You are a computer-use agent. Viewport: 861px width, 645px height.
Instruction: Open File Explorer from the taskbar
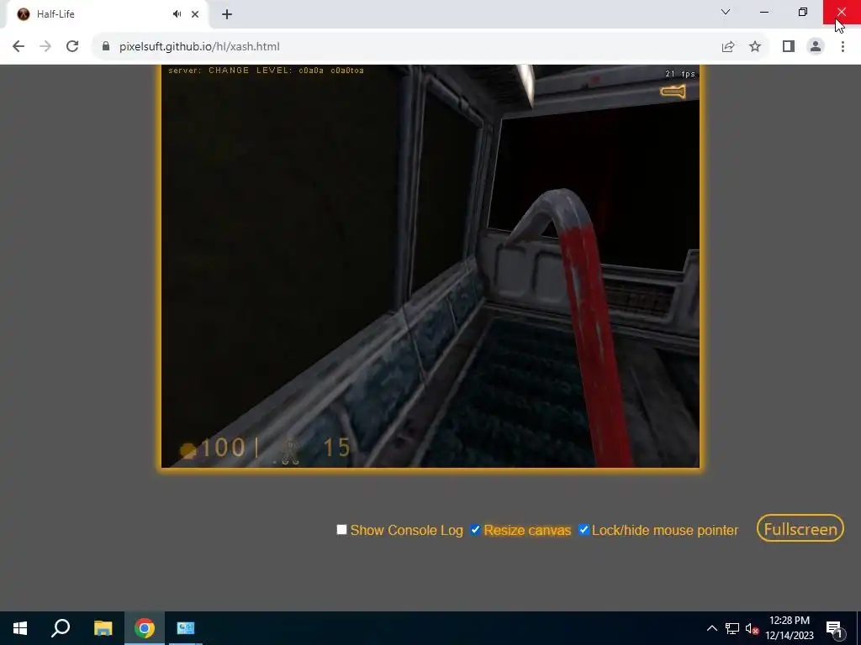pos(103,628)
